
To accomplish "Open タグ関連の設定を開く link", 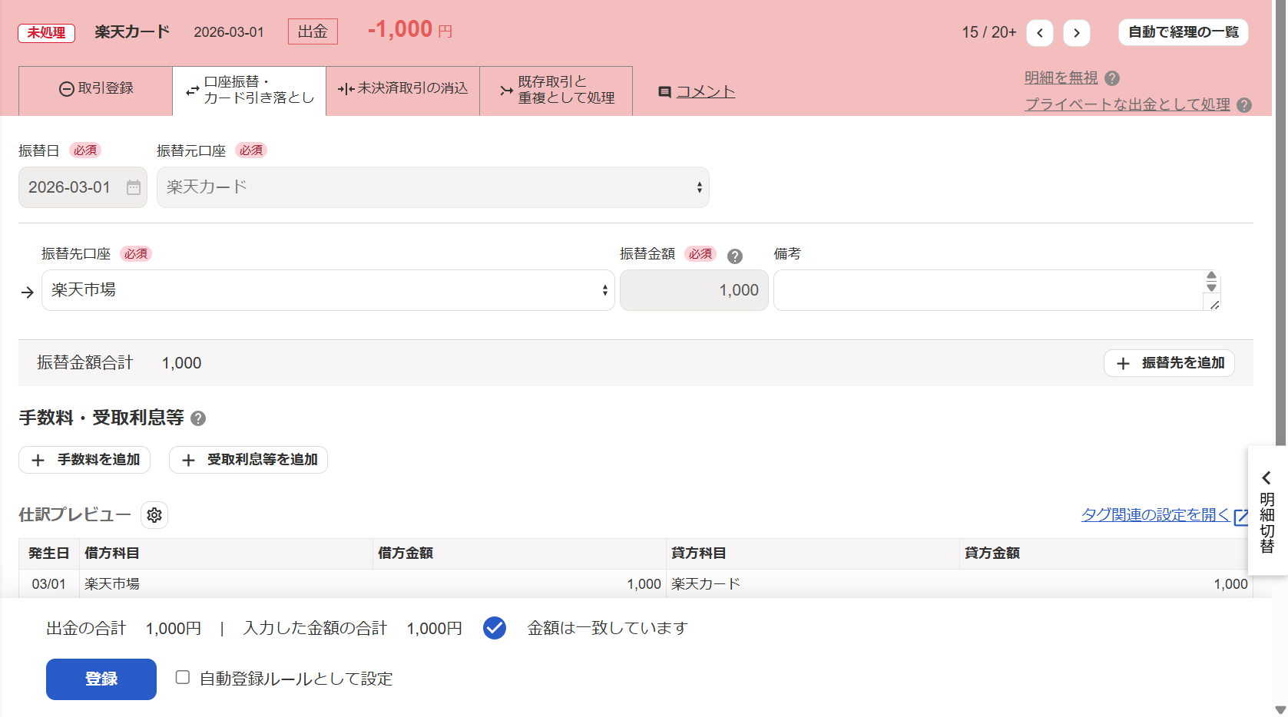I will pos(1156,515).
